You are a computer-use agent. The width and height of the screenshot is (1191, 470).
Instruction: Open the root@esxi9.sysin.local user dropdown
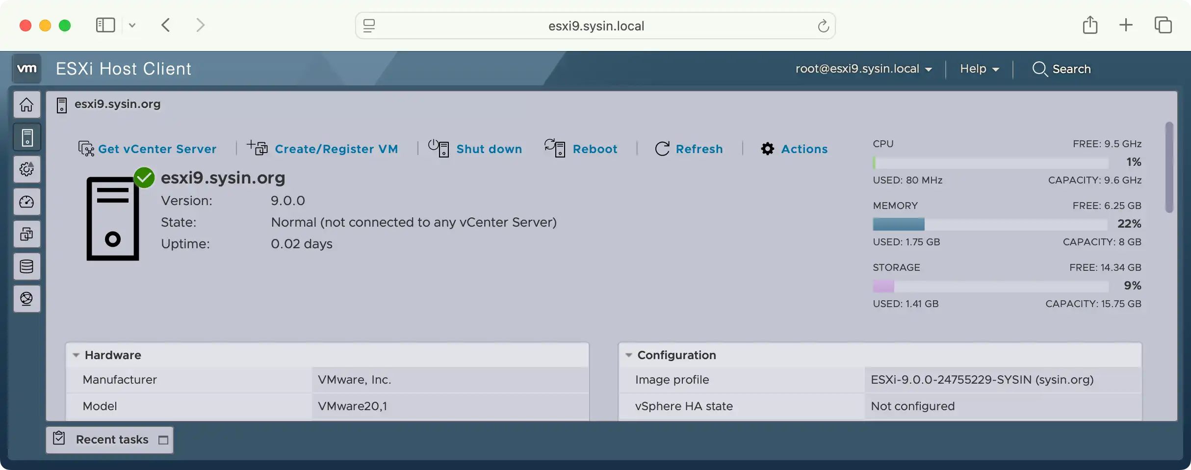[x=865, y=69]
